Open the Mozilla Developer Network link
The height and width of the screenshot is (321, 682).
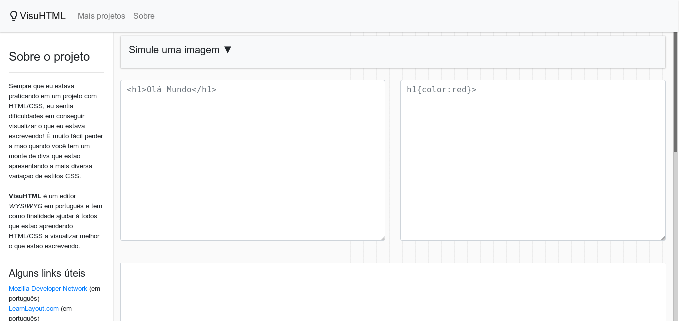coord(48,288)
